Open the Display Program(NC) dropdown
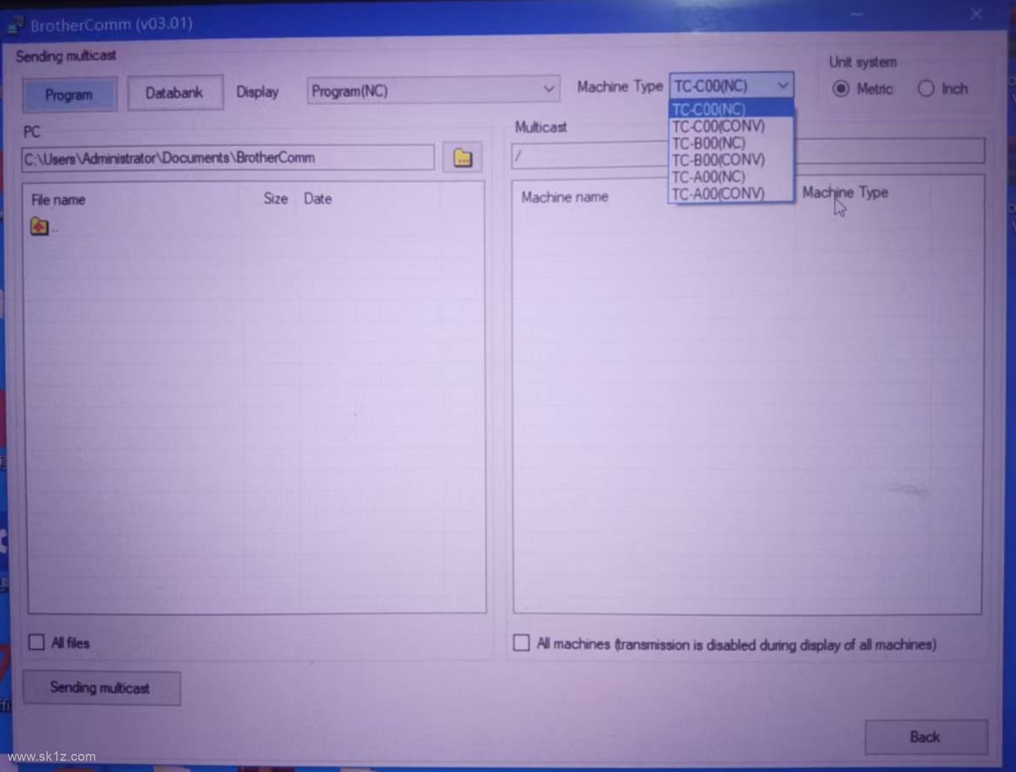This screenshot has height=772, width=1016. pyautogui.click(x=433, y=91)
